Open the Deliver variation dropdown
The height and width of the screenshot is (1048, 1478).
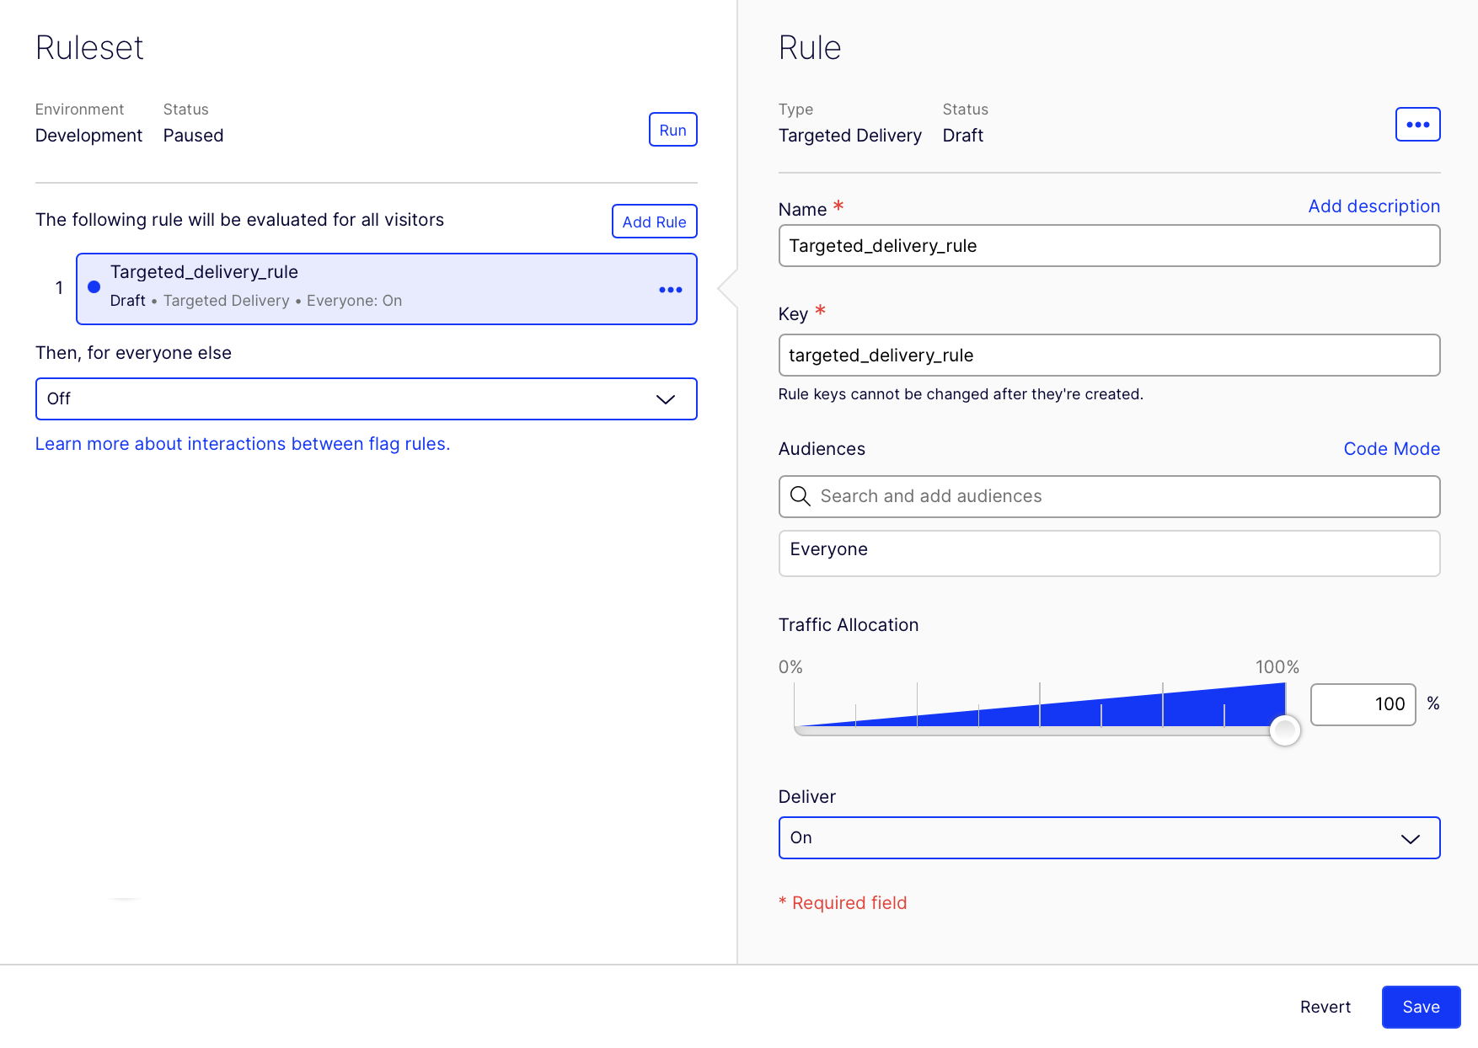pyautogui.click(x=1108, y=838)
